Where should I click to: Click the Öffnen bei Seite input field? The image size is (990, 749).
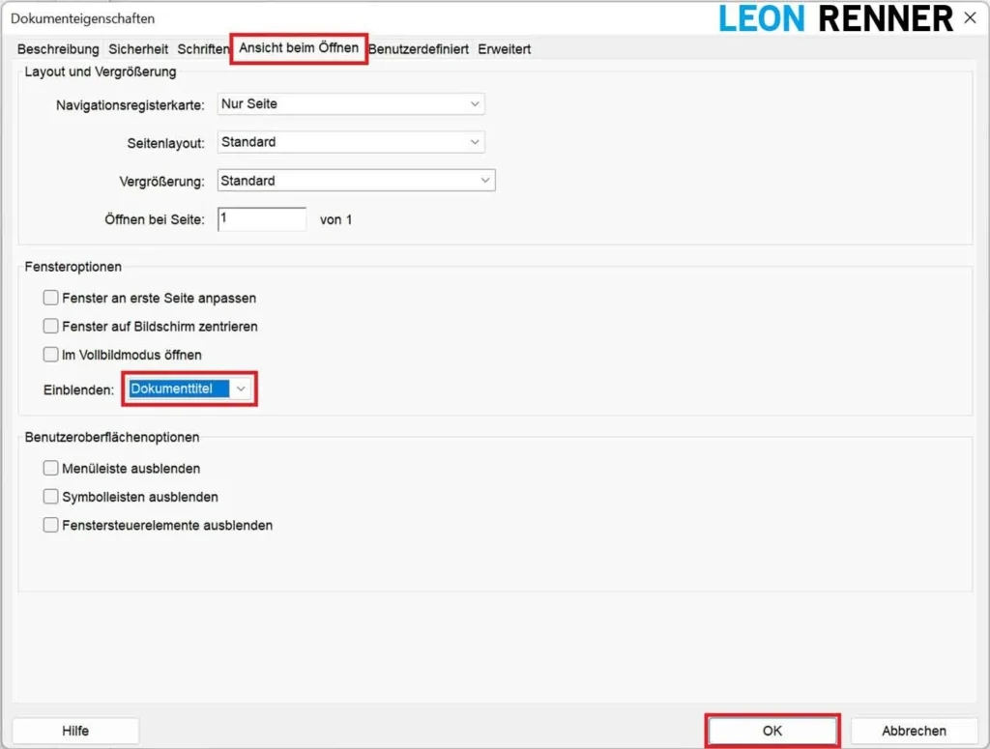tap(262, 219)
